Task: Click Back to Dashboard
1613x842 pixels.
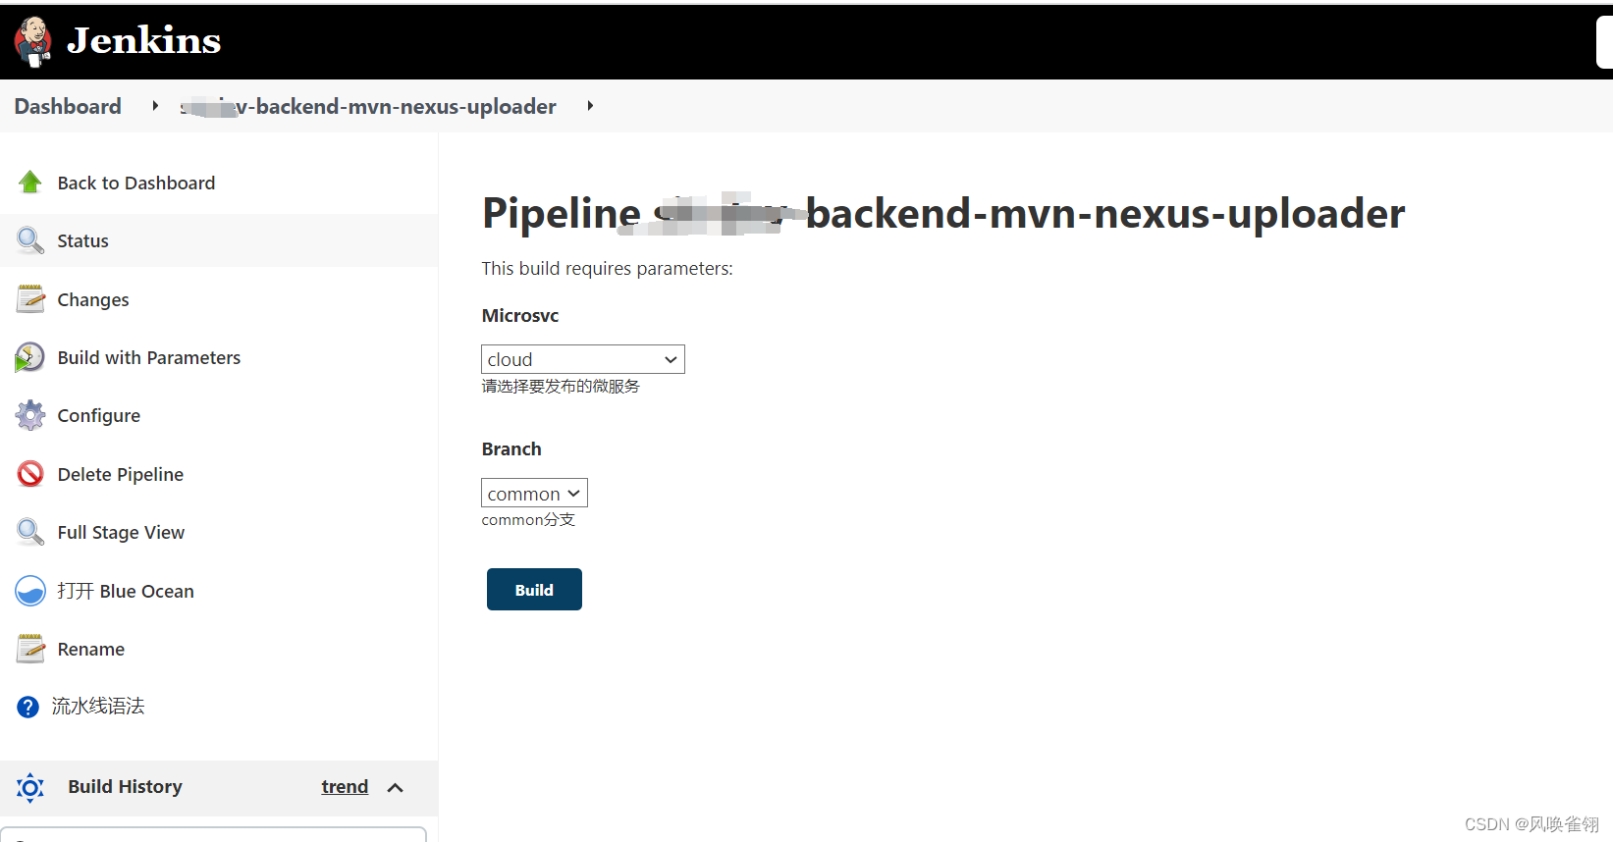Action: pos(135,183)
